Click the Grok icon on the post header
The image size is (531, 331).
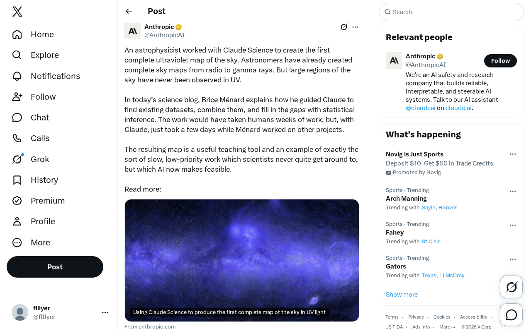tap(344, 27)
